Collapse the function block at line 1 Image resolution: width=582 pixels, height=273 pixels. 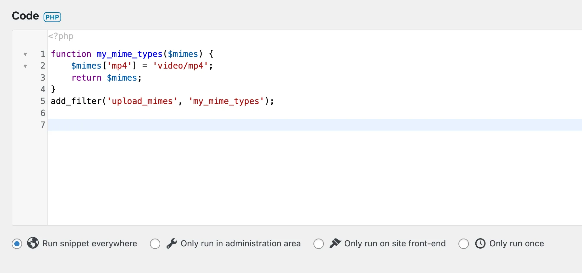point(25,54)
